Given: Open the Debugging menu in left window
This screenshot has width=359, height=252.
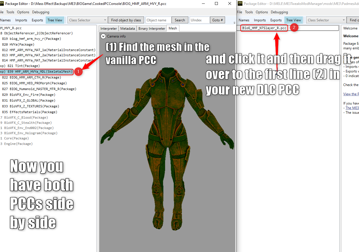Looking at the screenshot, I should tap(41, 12).
